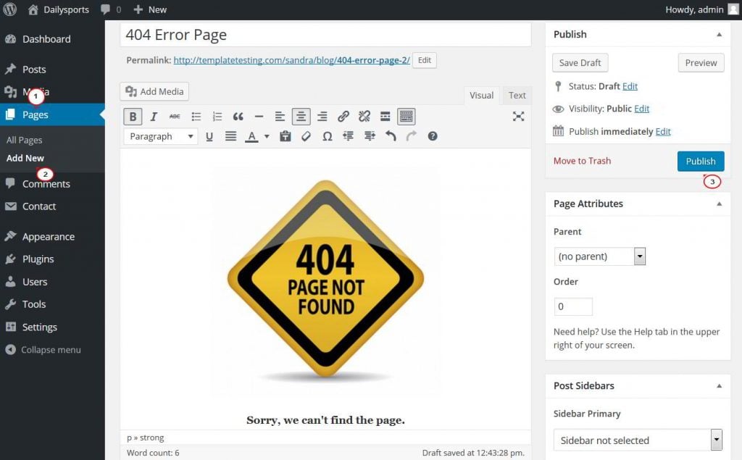
Task: Toggle bold formatting in the editor toolbar
Action: click(x=133, y=117)
